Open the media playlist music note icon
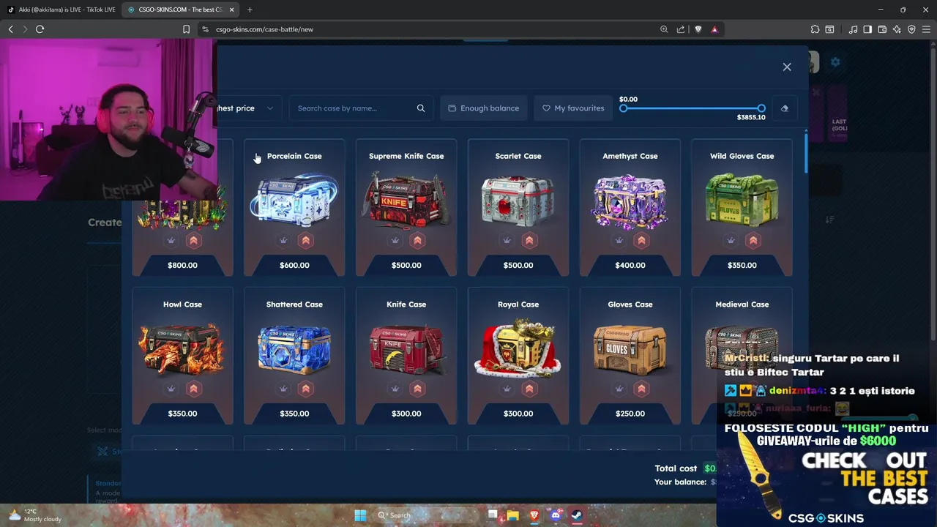Screen dimensions: 937x527 click(853, 29)
